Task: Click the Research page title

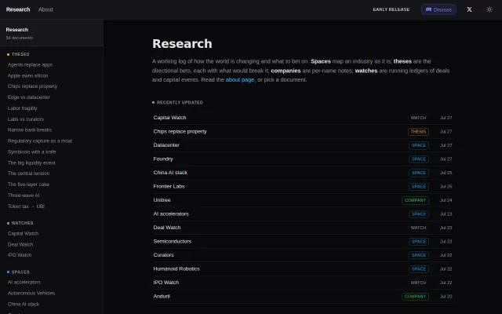Action: [182, 44]
